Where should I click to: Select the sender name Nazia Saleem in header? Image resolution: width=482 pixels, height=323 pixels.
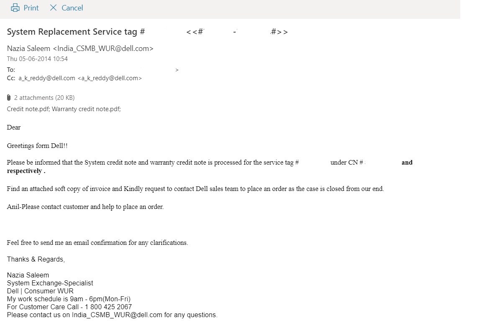28,48
